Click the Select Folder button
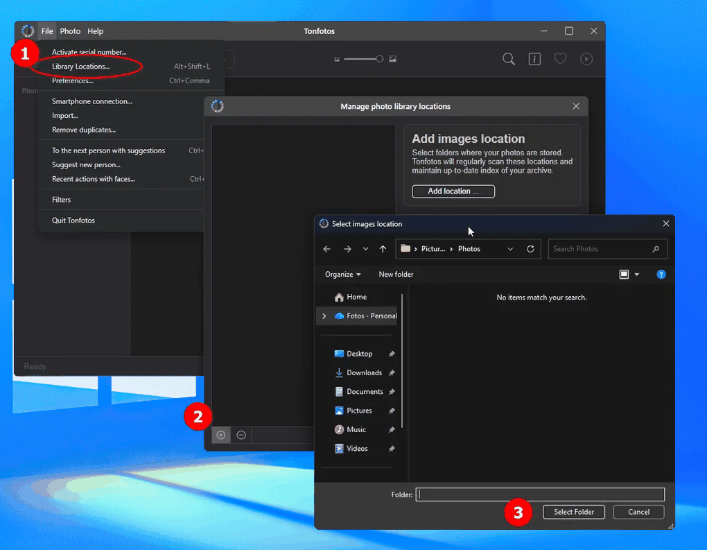This screenshot has height=550, width=707. coord(573,512)
